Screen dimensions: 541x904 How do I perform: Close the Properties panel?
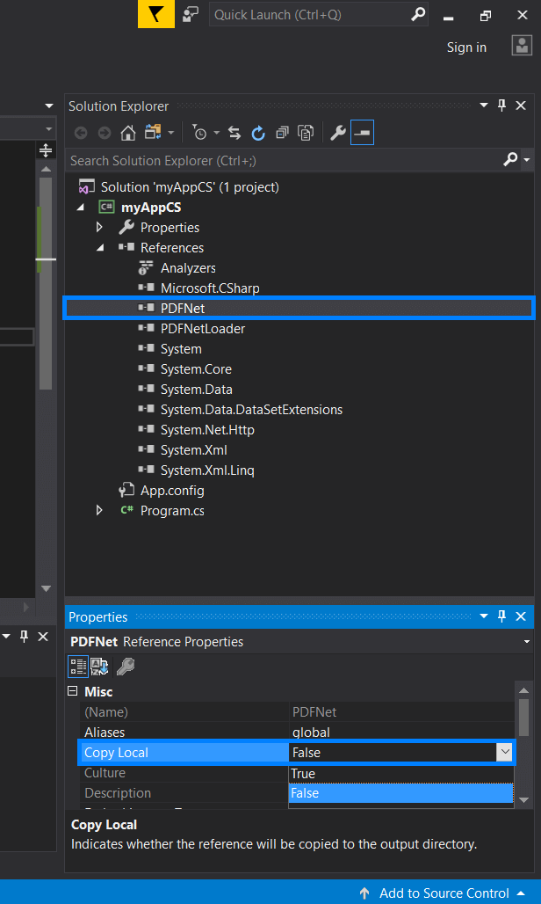coord(521,616)
